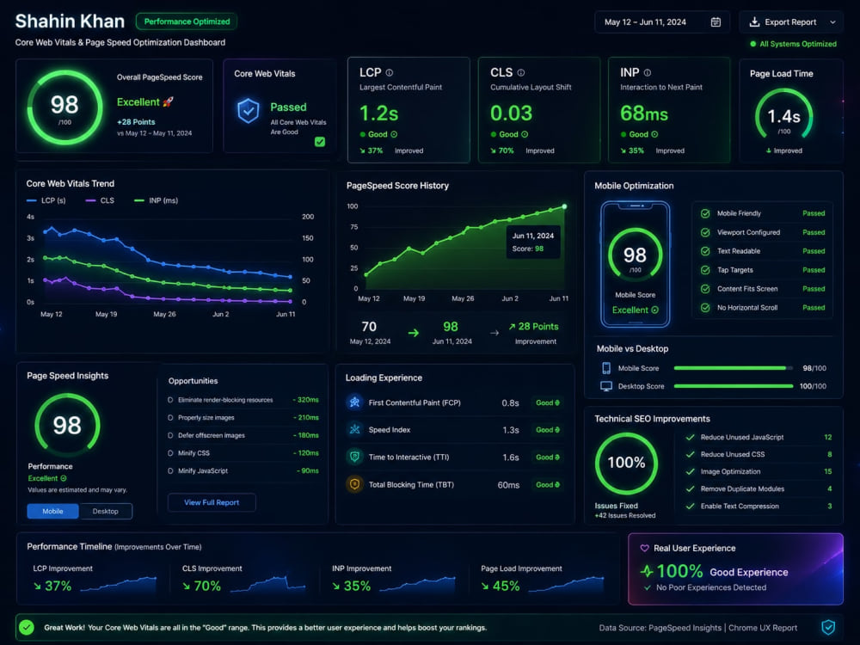Click the shield icon in footer right
Image resolution: width=860 pixels, height=645 pixels.
click(x=828, y=627)
